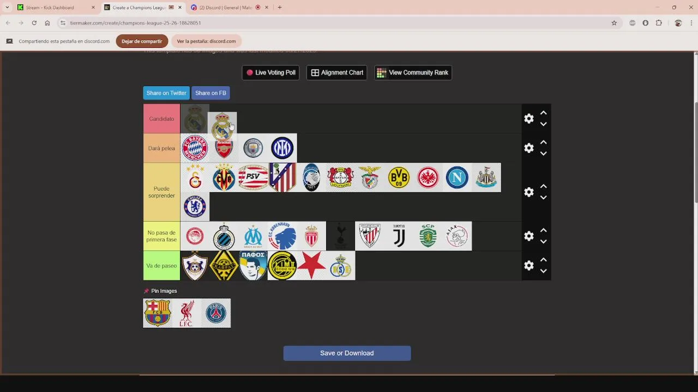Click the Galatasaray crest
The image size is (698, 392).
(195, 177)
